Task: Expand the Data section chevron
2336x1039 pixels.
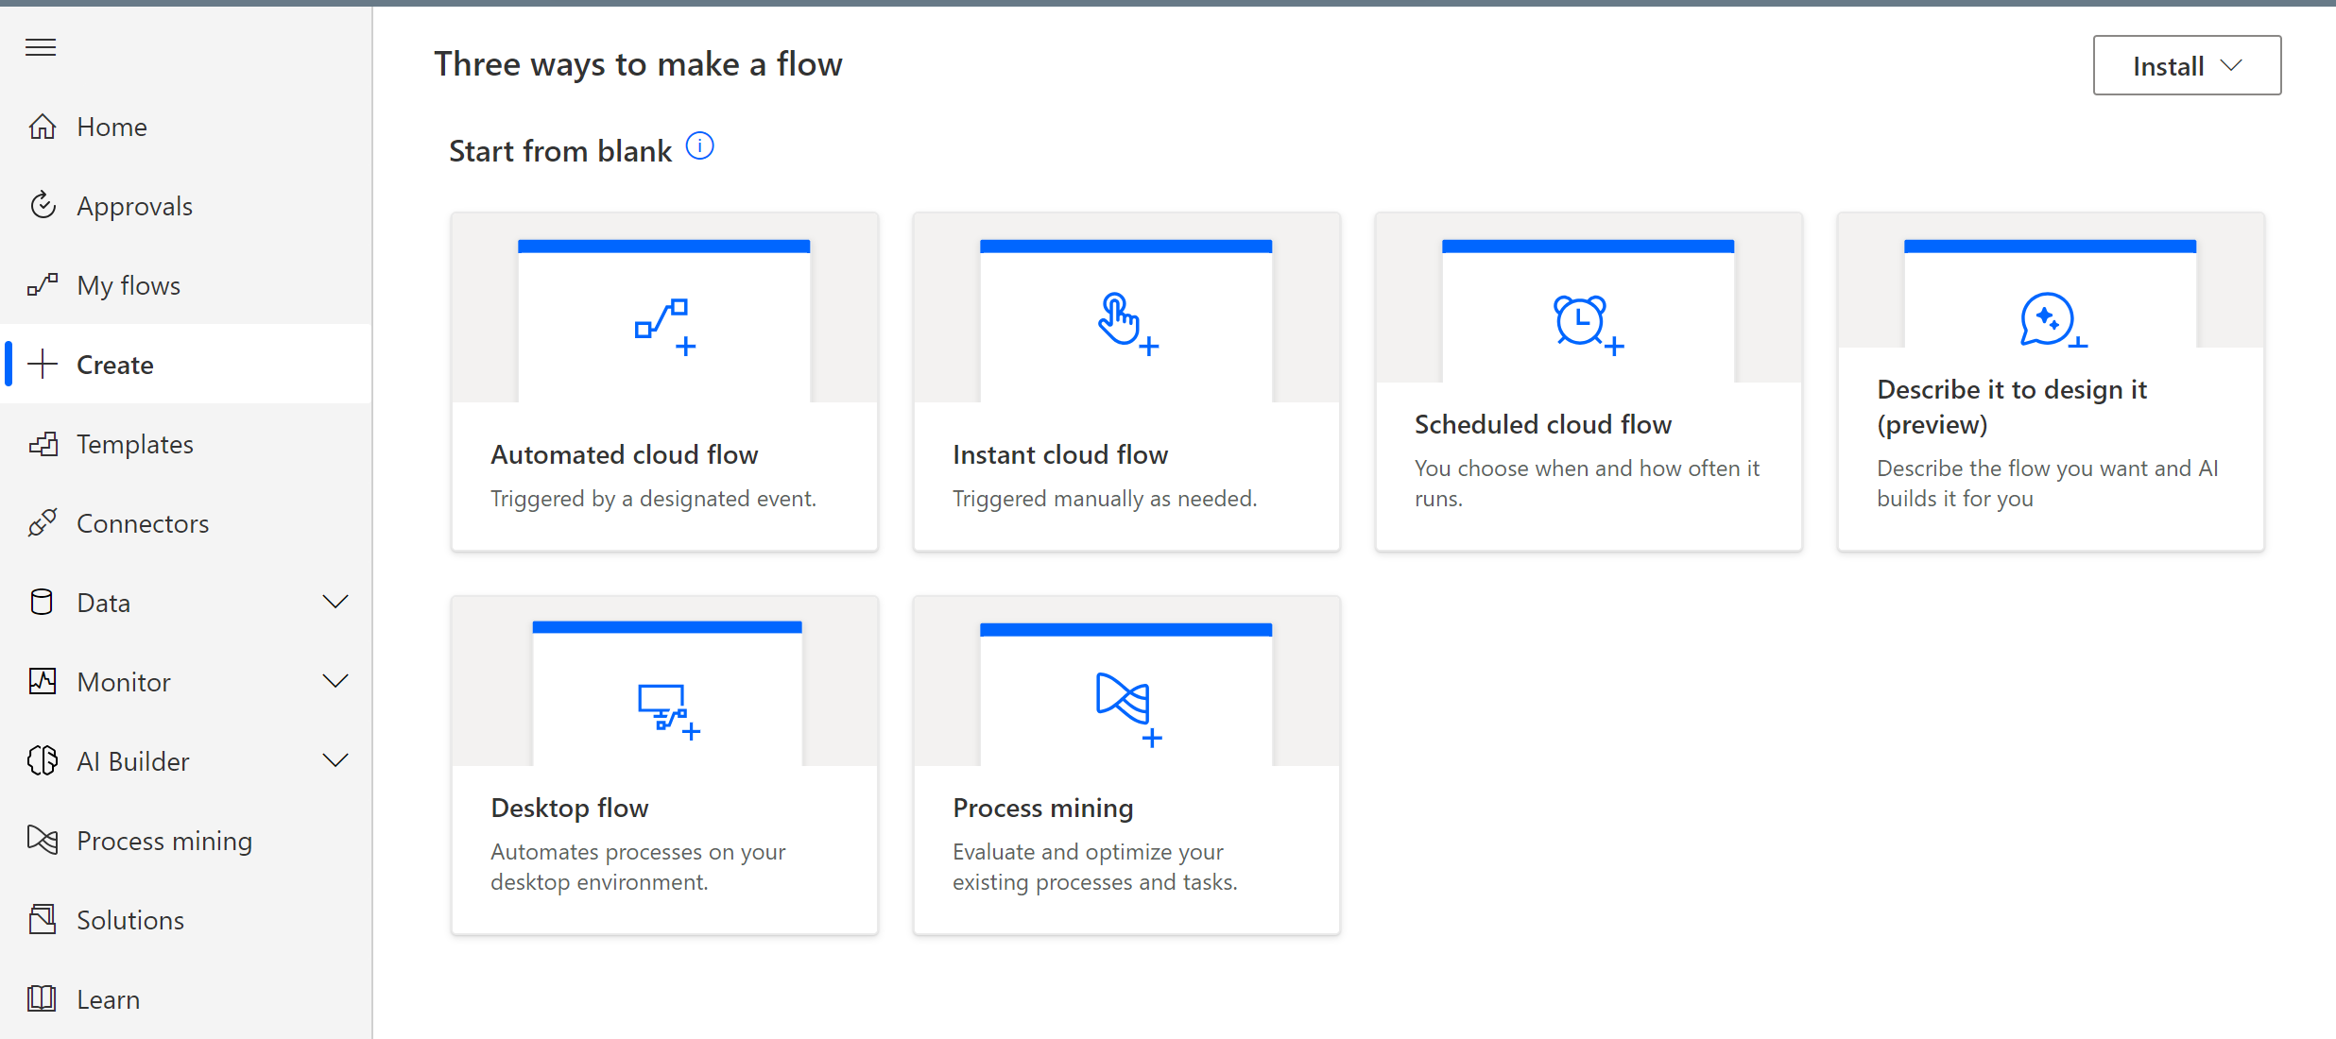Action: 335,603
